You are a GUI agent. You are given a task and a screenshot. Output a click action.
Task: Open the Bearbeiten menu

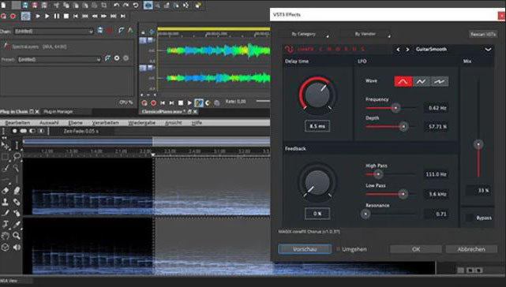[x=17, y=123]
